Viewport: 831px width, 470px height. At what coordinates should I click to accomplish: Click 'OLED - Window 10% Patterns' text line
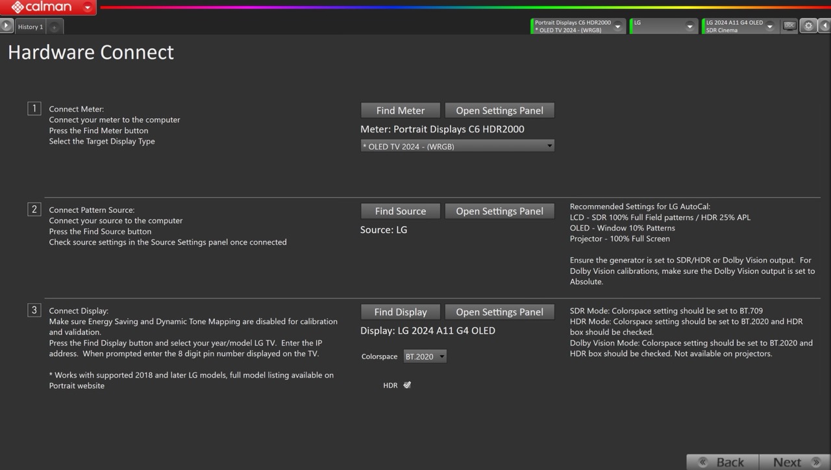coord(623,228)
